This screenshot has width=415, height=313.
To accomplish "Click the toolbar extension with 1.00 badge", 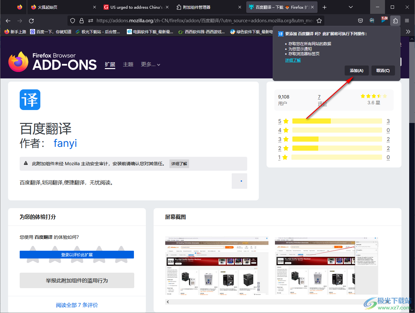I will point(384,20).
